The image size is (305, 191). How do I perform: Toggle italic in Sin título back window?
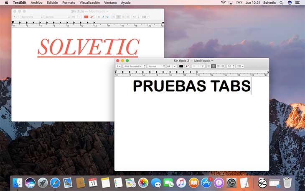pyautogui.click(x=103, y=17)
